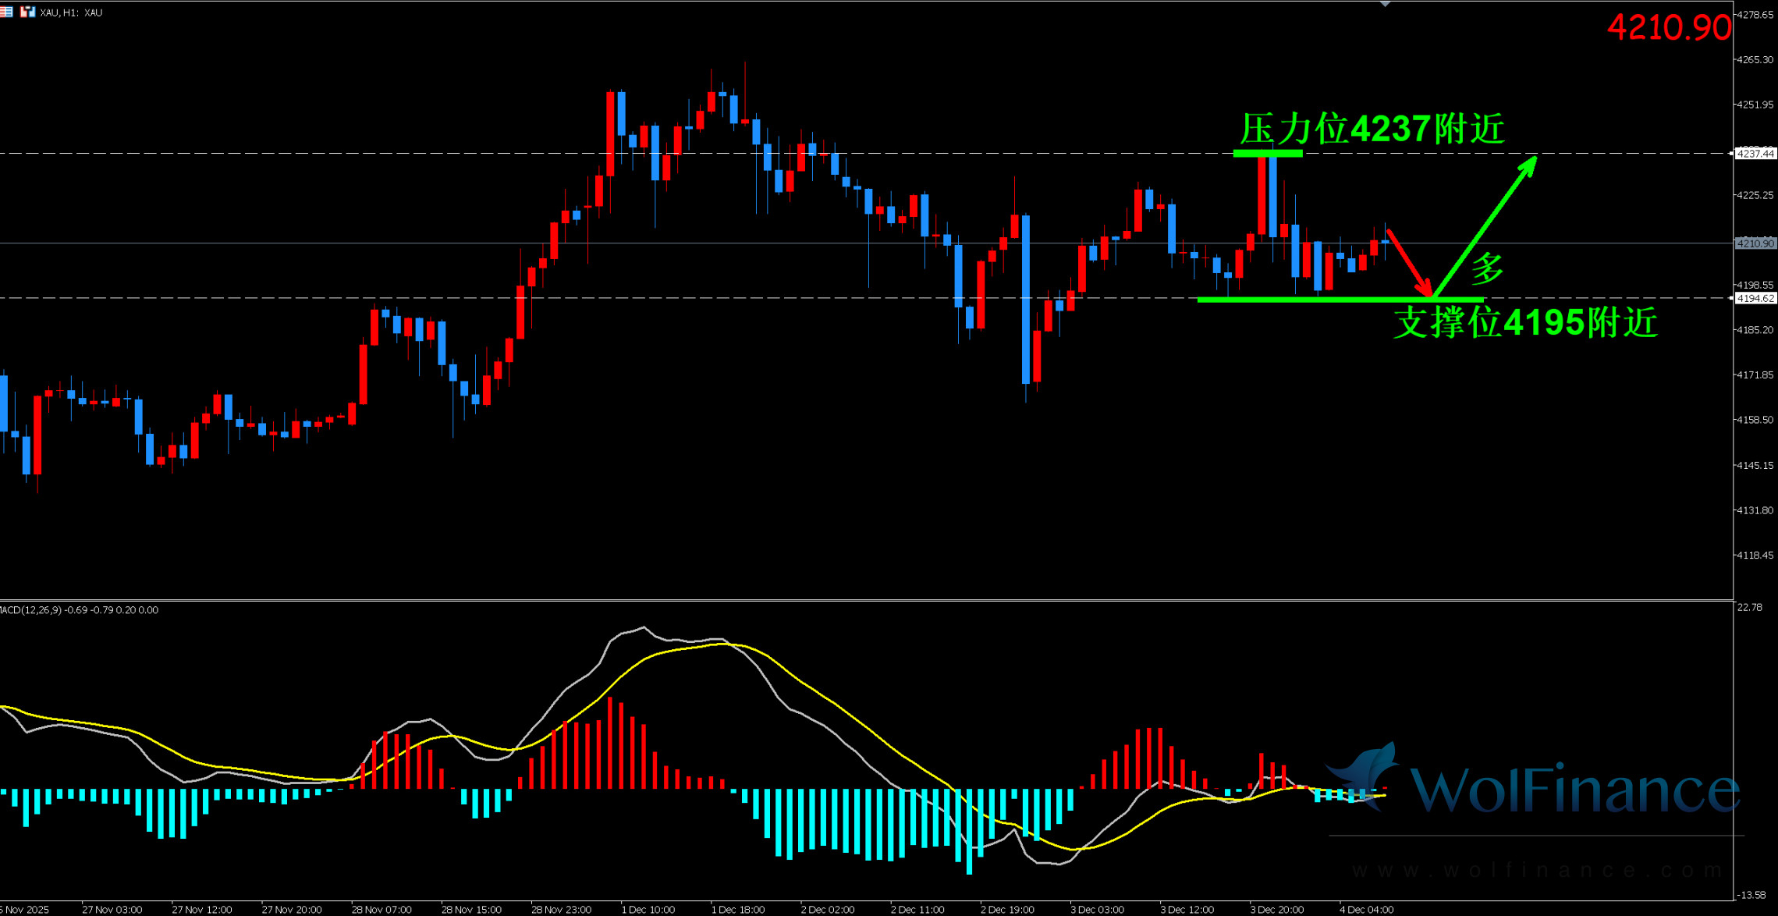Open the One Click Trading panel icon

(x=27, y=12)
